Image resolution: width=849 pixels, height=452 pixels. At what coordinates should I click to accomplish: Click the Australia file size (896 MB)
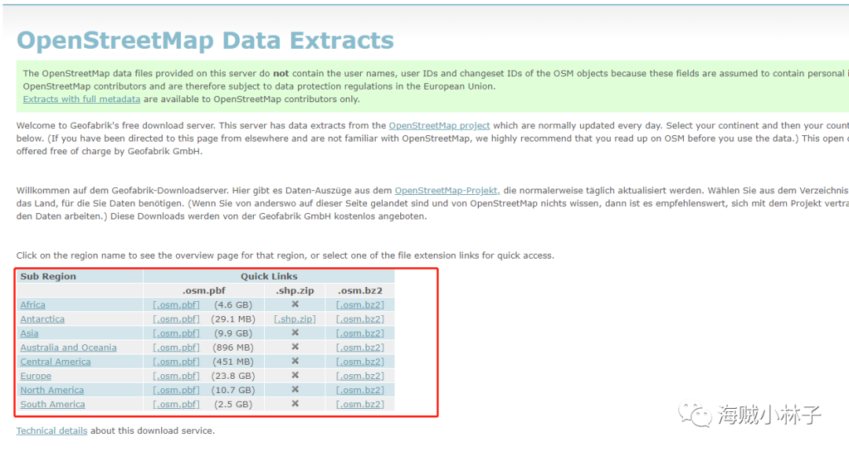233,347
